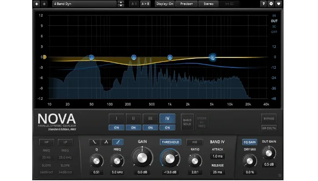Copy state using the A > B button
The height and width of the screenshot is (181, 318).
pyautogui.click(x=145, y=4)
